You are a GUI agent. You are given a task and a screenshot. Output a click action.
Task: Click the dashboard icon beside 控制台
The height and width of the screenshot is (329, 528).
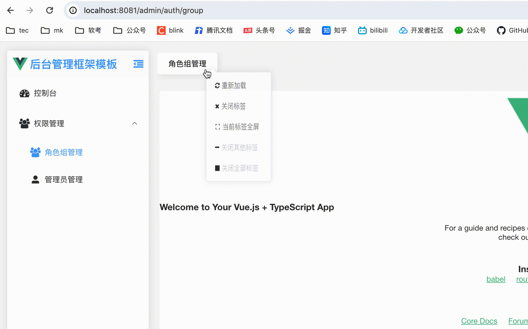tap(24, 93)
